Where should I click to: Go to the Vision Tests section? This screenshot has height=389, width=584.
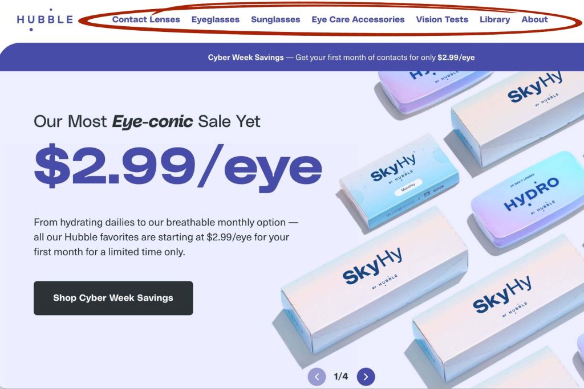[442, 19]
